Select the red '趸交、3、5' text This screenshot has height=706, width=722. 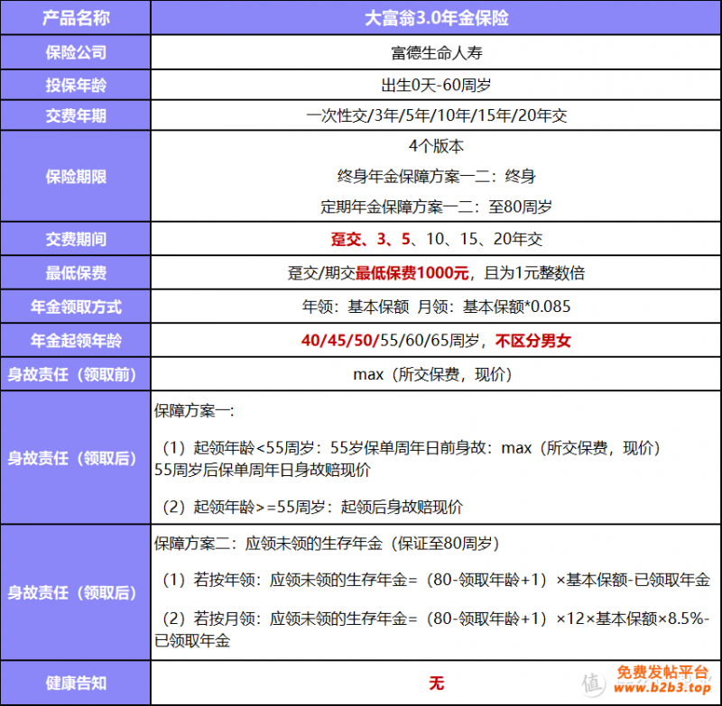tap(370, 239)
